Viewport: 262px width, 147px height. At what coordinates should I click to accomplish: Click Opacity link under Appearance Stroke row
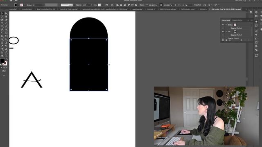coord(234,28)
